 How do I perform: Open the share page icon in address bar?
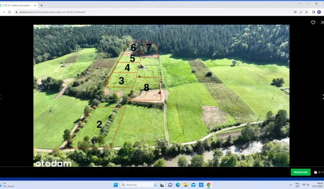pos(301,12)
